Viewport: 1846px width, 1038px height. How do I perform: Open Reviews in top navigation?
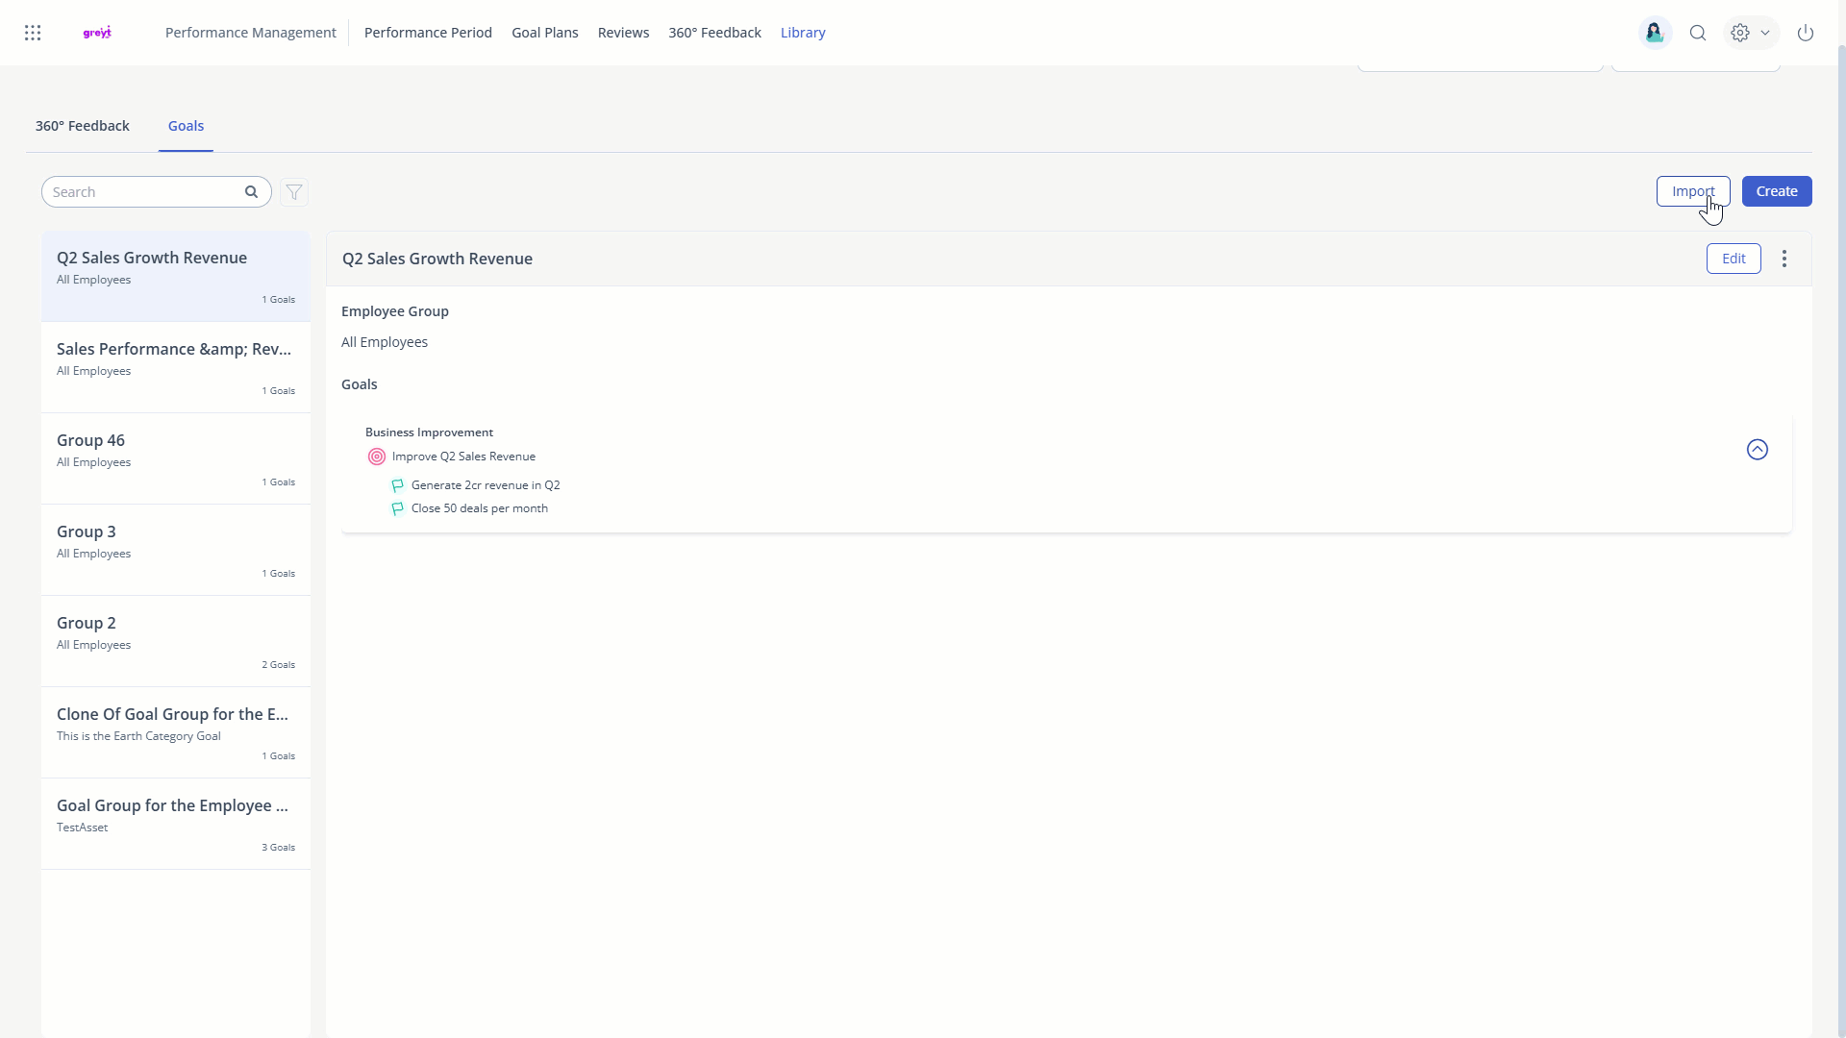click(623, 33)
